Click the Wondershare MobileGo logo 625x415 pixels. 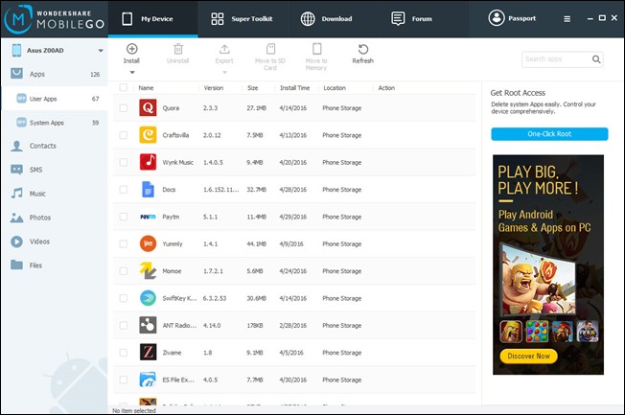pos(55,19)
